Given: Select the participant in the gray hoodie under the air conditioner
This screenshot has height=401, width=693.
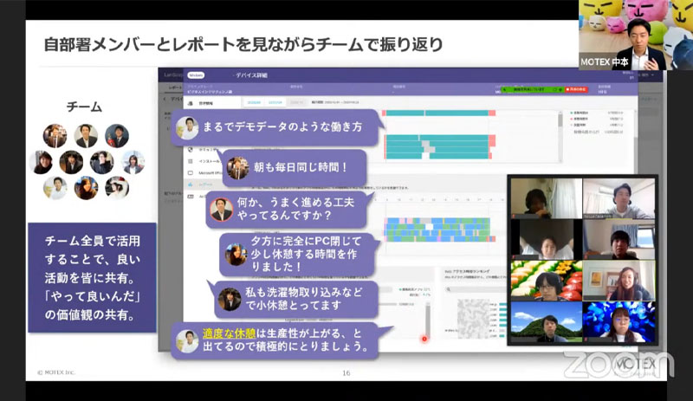Looking at the screenshot, I should pos(619,198).
